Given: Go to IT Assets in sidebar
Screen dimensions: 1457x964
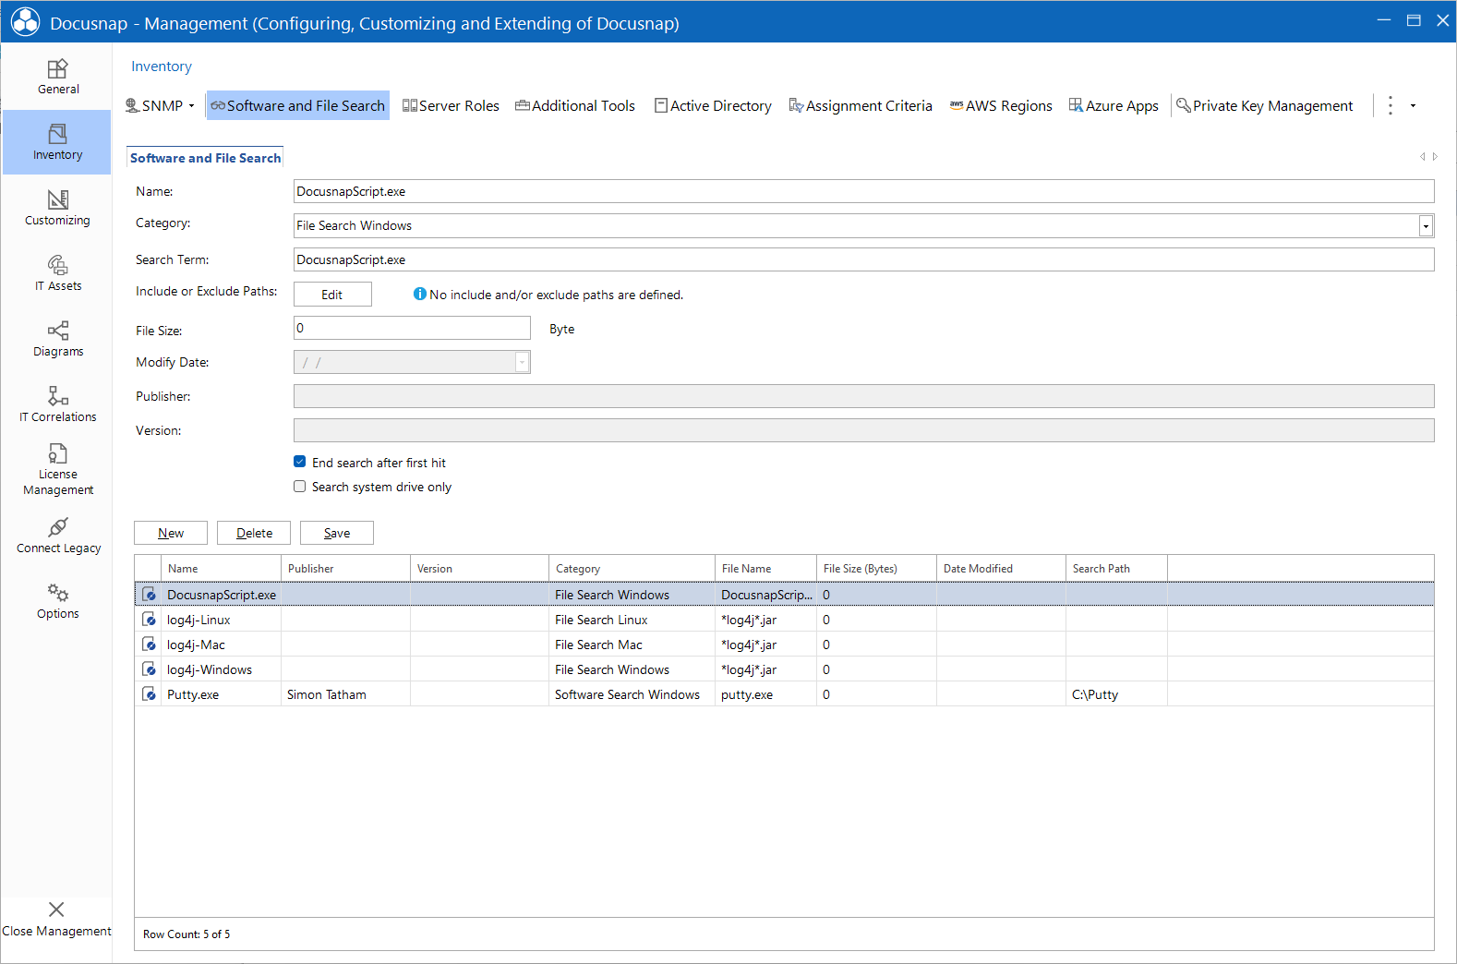Looking at the screenshot, I should point(57,273).
